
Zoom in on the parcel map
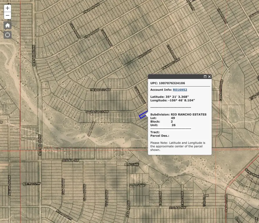[x=8, y=8]
